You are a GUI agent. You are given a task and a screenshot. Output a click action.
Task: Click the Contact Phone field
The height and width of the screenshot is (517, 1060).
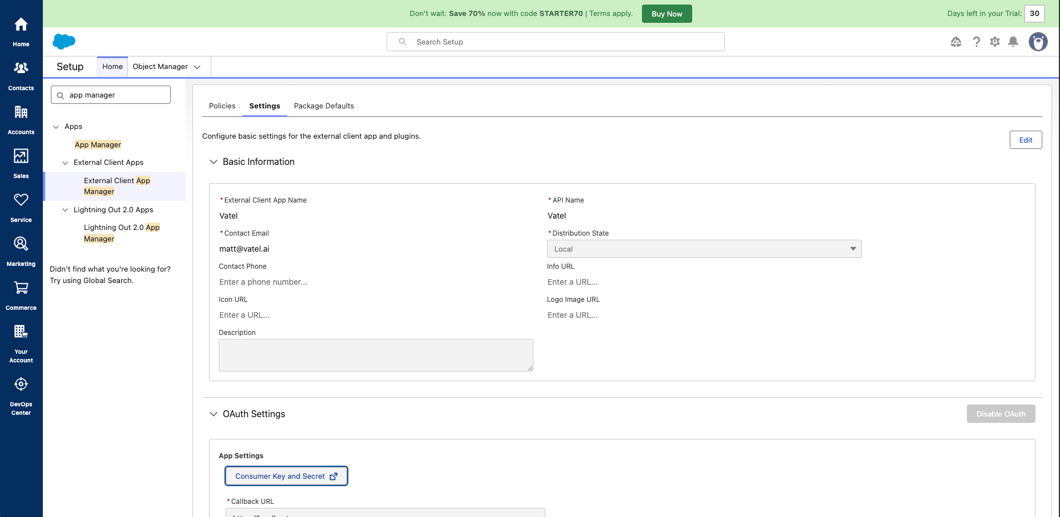pyautogui.click(x=376, y=282)
